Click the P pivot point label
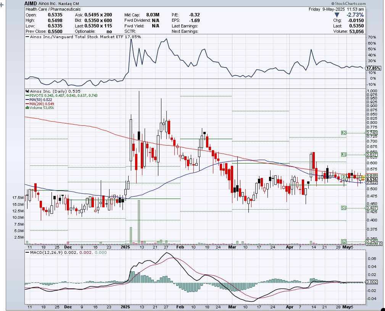Image resolution: width=385 pixels, height=311 pixels. click(x=344, y=177)
